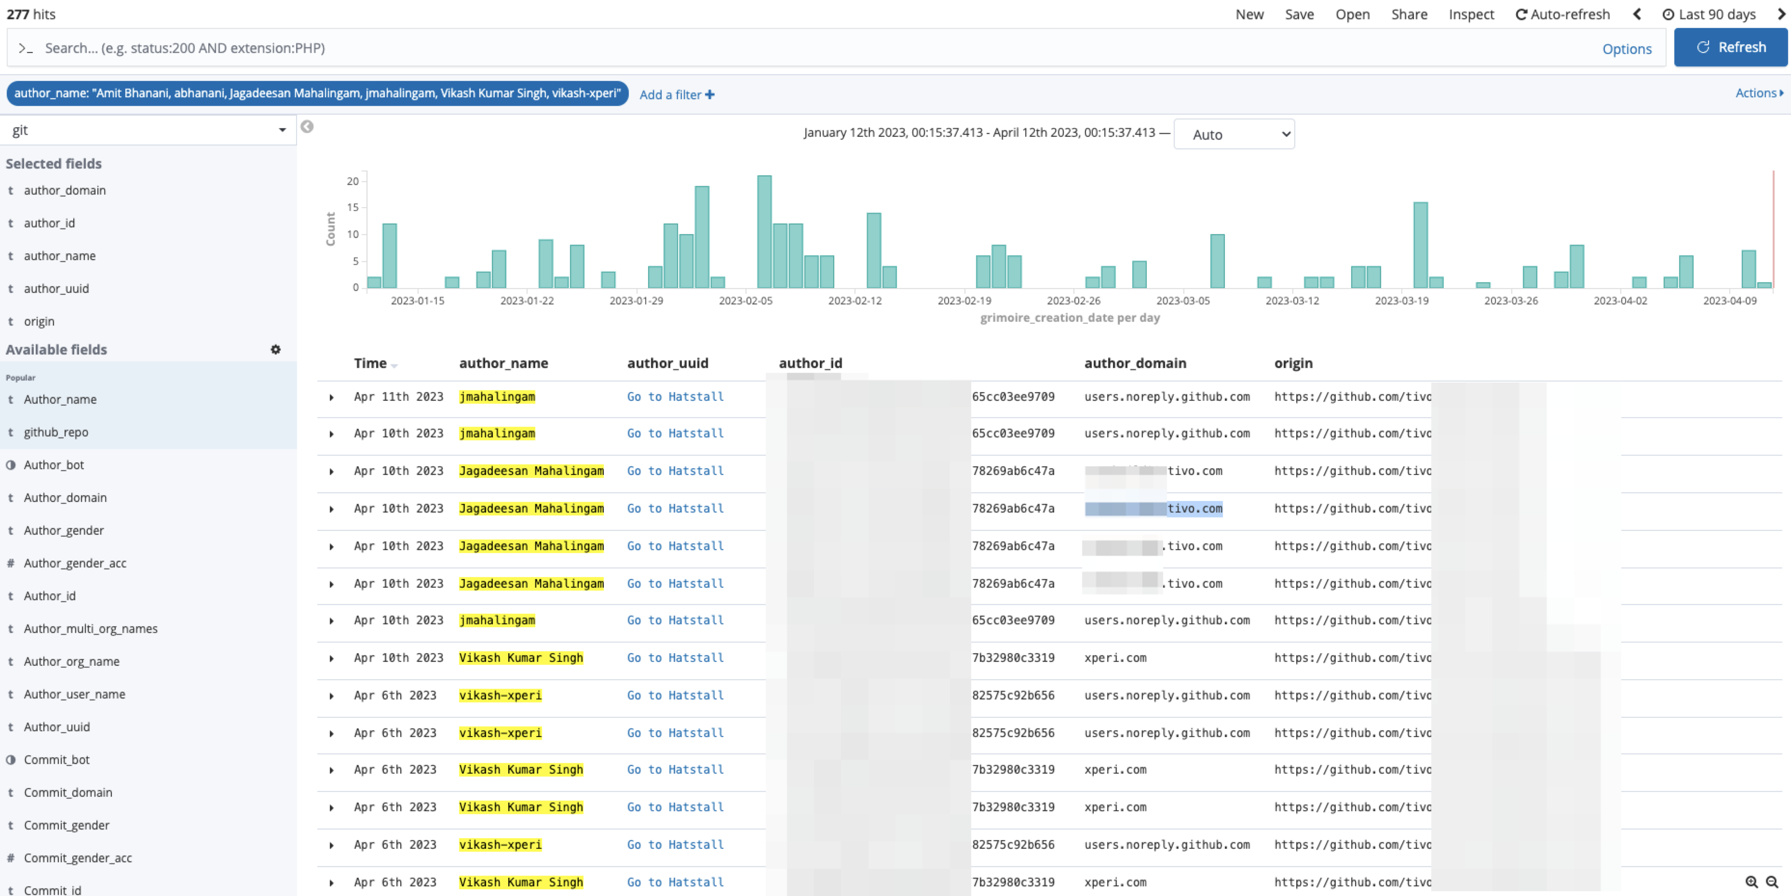Click Save in top menu
This screenshot has height=896, width=1791.
(1299, 14)
